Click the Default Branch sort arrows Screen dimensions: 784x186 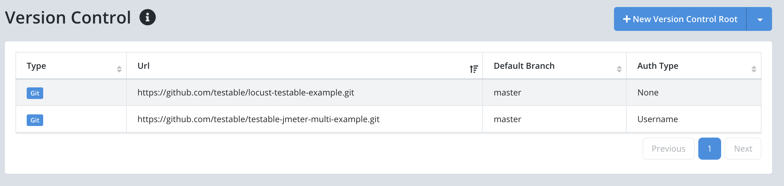click(619, 69)
